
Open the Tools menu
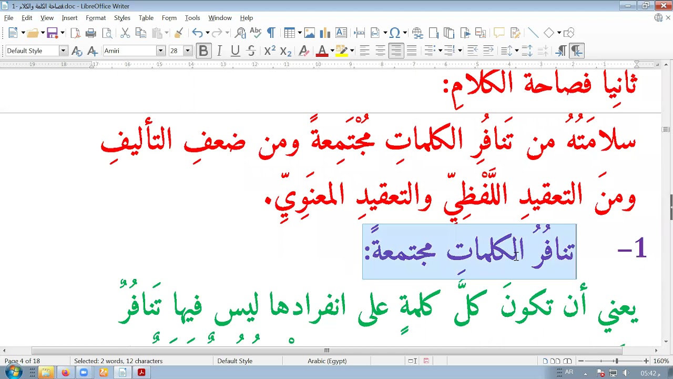[x=192, y=18]
